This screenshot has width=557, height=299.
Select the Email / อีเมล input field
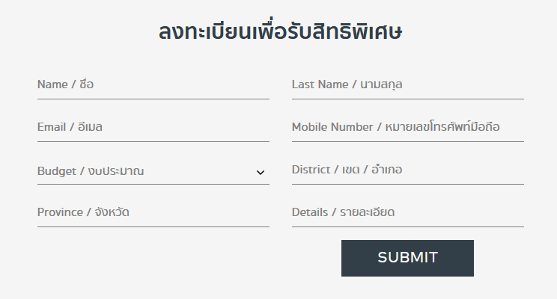[x=153, y=128]
